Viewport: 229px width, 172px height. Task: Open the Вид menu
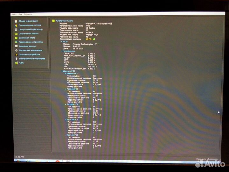pos(20,14)
